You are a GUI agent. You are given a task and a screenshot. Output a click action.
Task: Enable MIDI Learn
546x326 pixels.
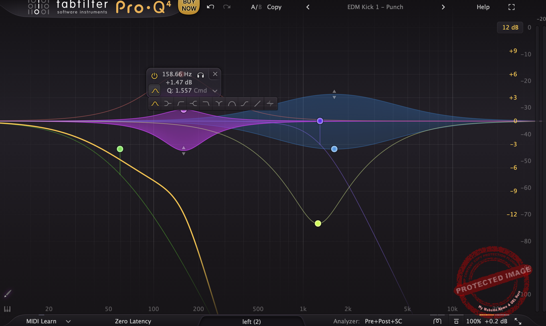[41, 321]
